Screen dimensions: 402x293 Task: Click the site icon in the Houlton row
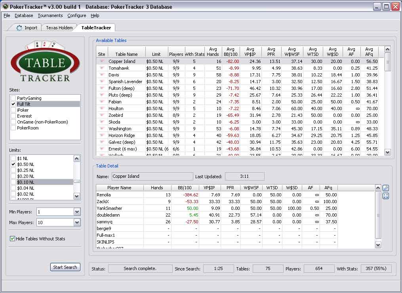[x=102, y=108]
